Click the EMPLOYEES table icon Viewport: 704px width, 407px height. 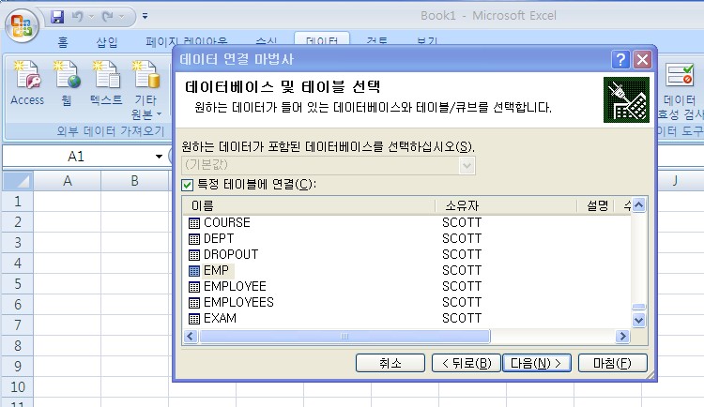click(194, 303)
